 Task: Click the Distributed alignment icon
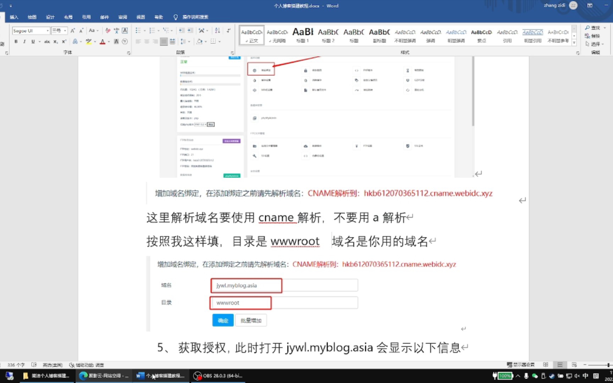[x=172, y=41]
